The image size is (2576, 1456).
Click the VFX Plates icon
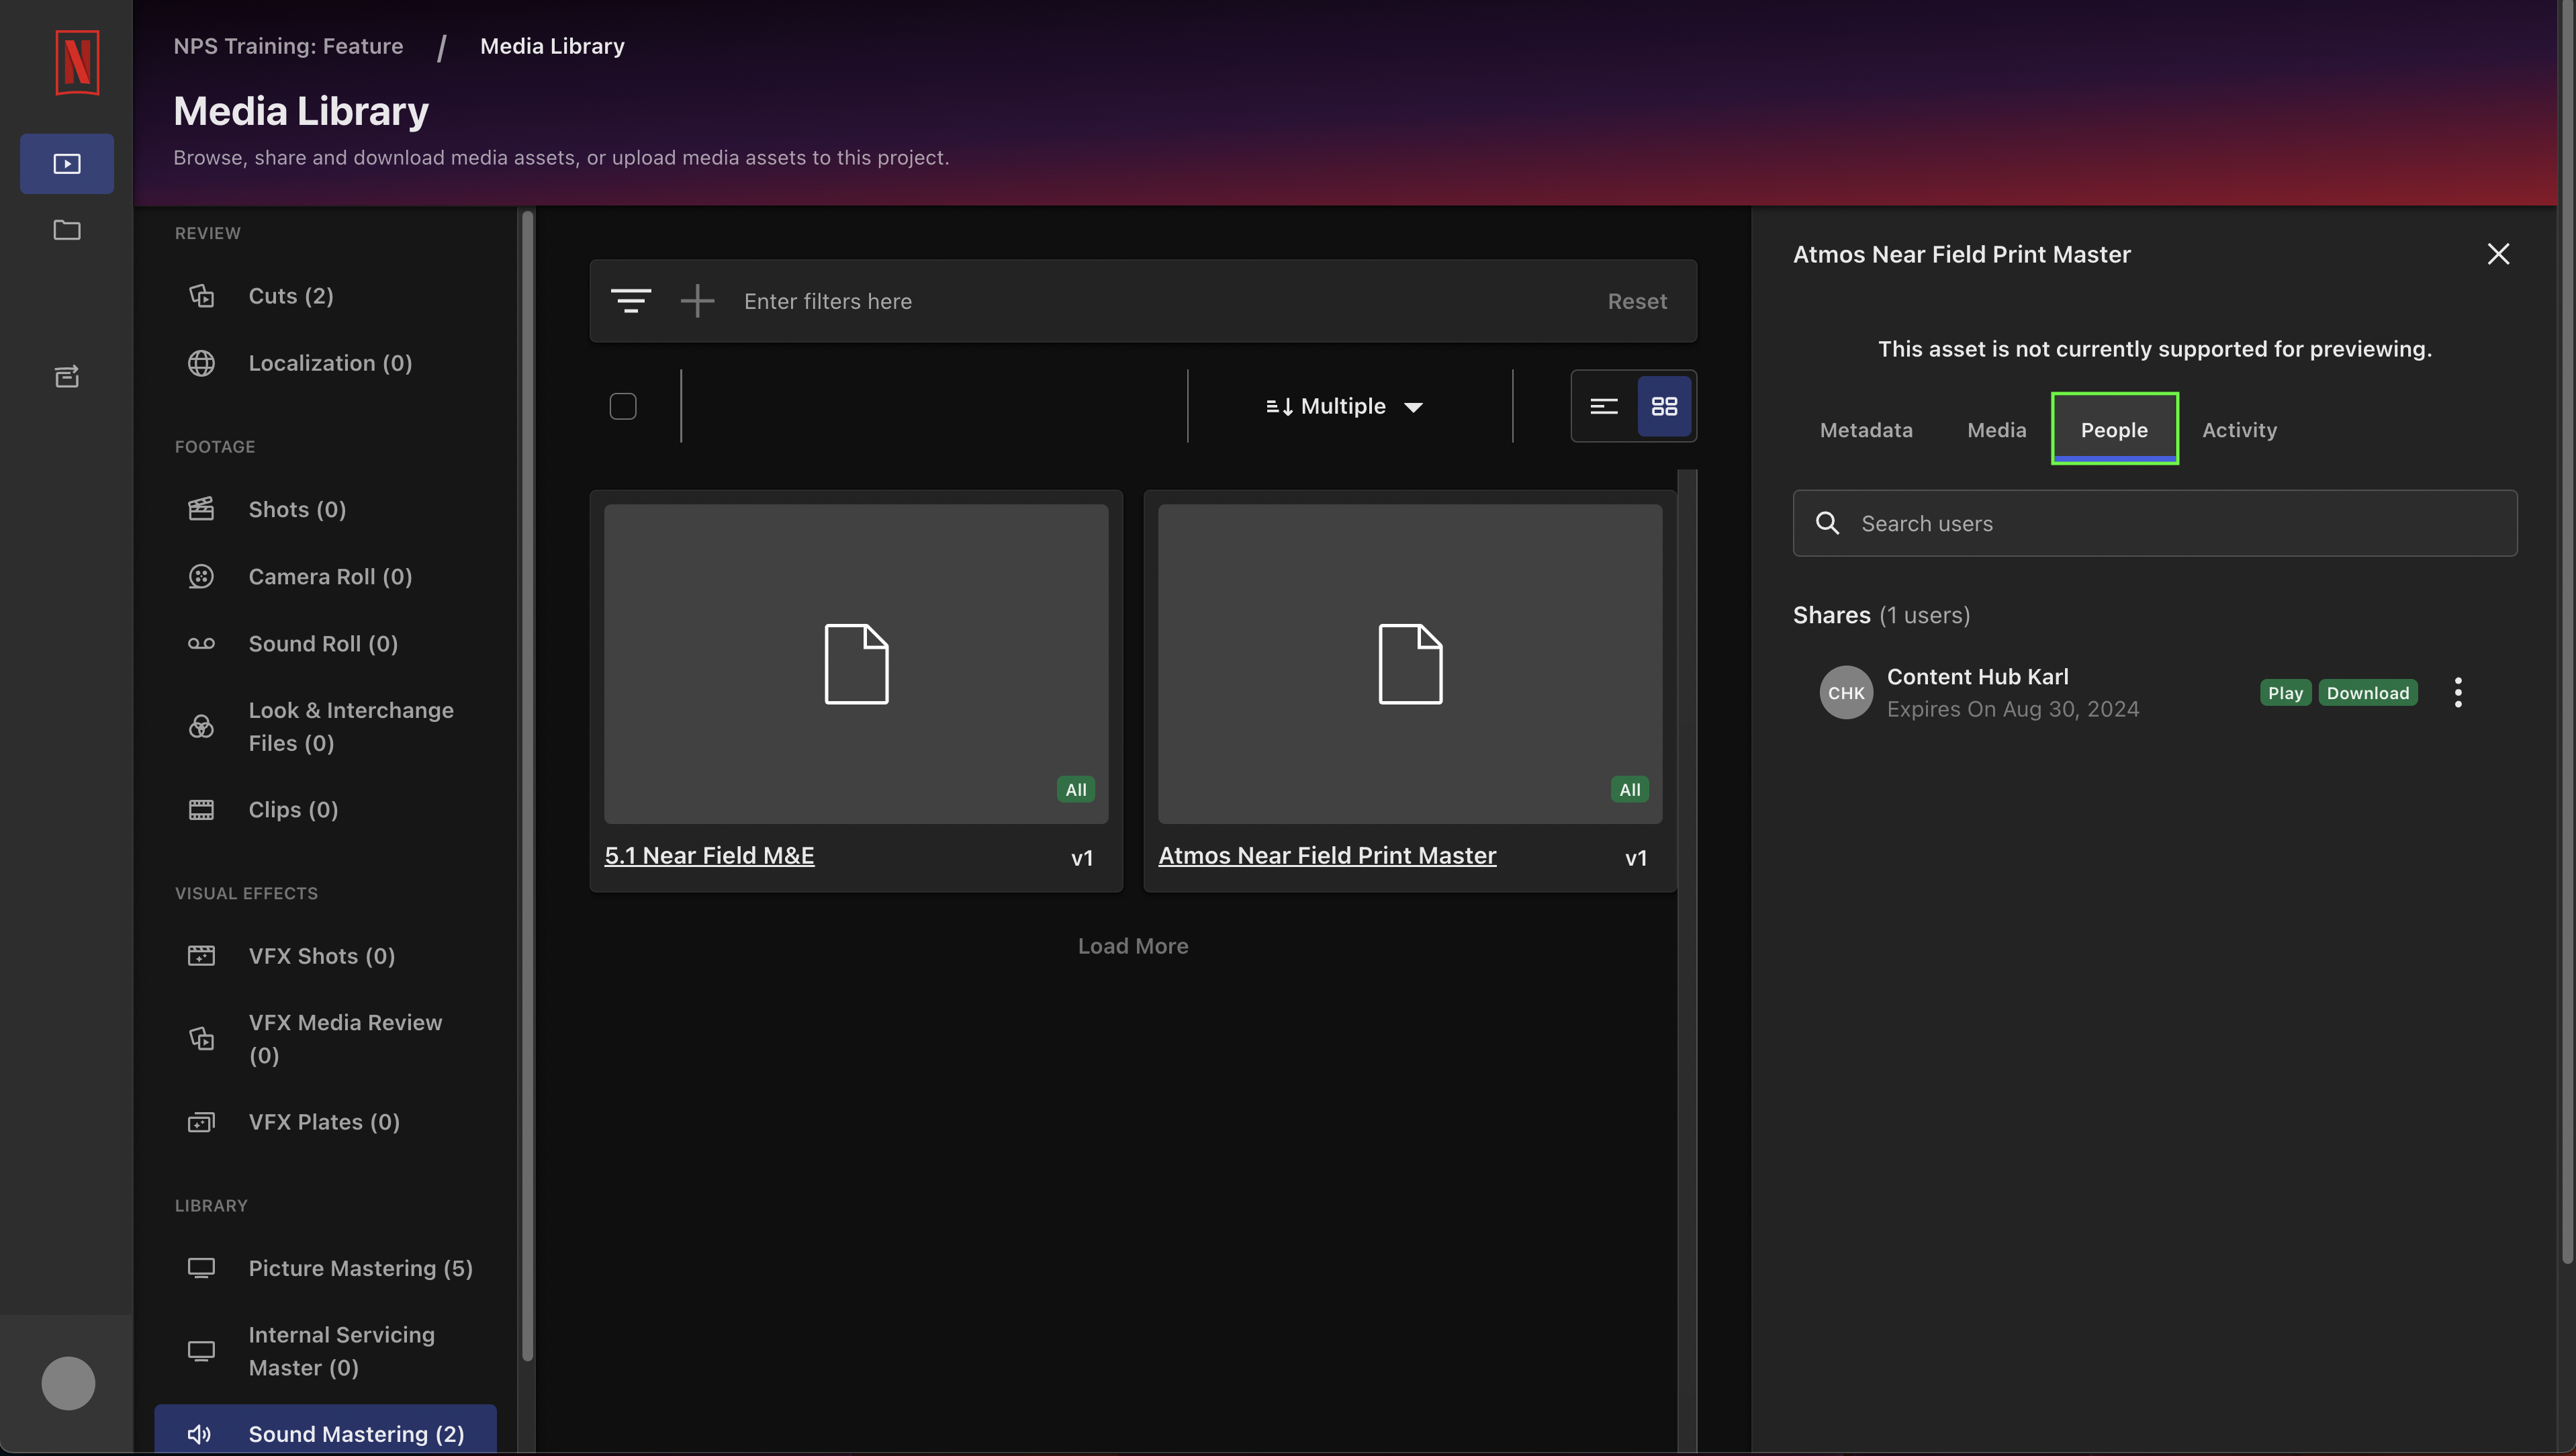(x=201, y=1122)
